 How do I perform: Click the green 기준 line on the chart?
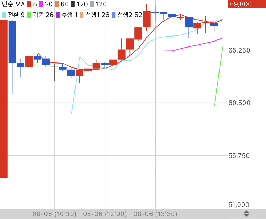[219, 76]
